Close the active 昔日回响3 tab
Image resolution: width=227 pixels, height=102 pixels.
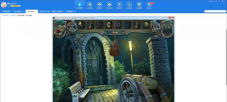point(37,11)
